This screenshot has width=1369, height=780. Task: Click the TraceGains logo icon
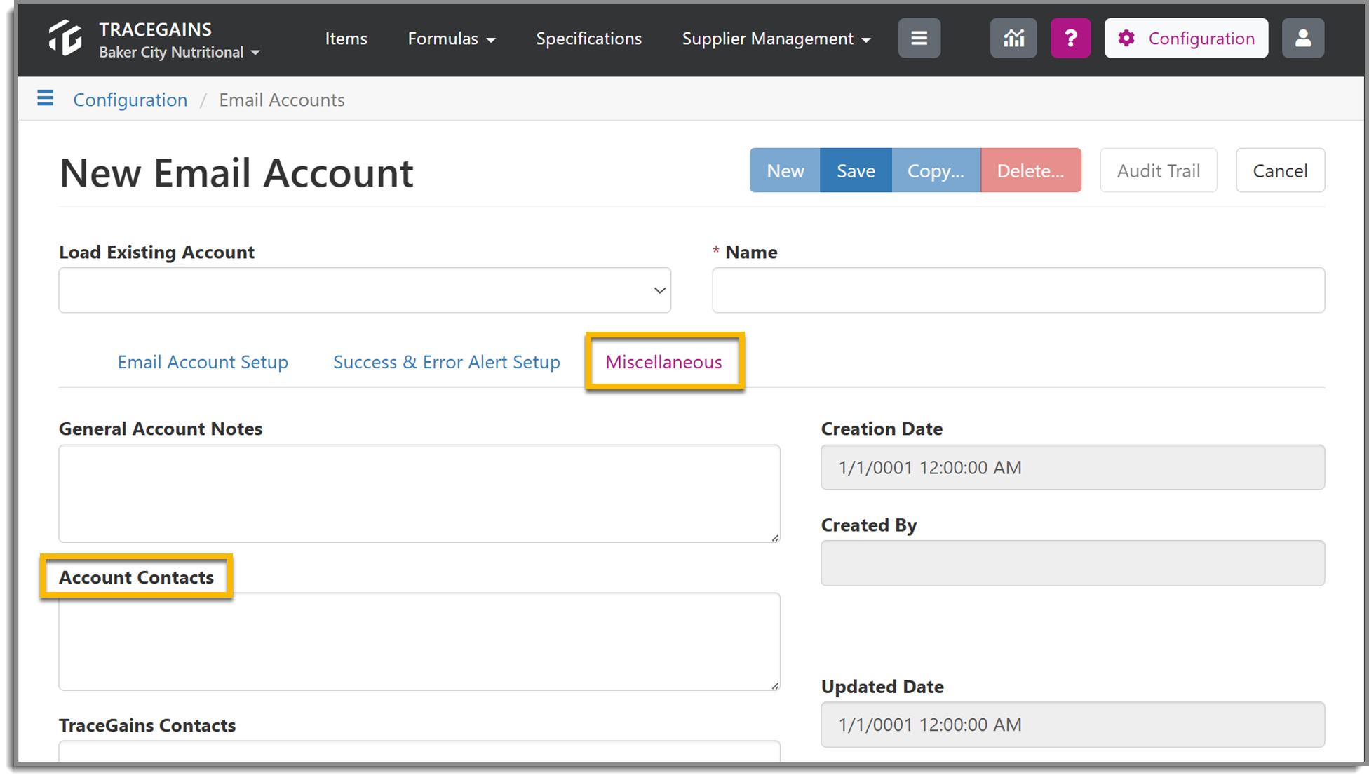pos(65,38)
